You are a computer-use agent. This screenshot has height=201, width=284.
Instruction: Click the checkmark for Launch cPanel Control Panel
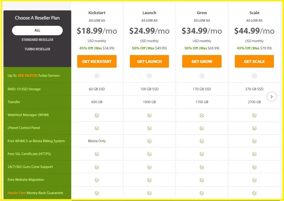click(x=149, y=128)
